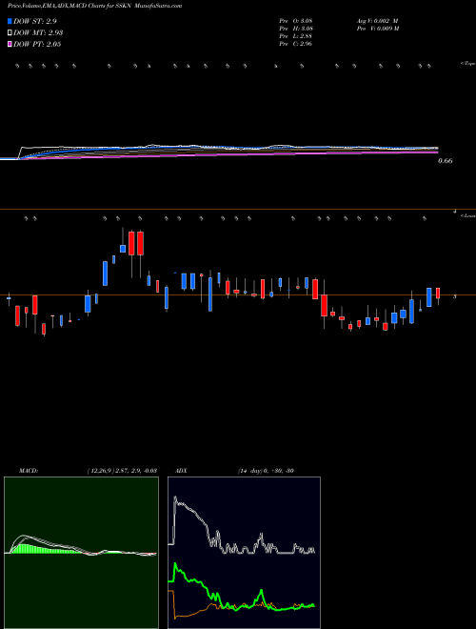Viewport: 476px width, 629px height.
Task: Click the price level 3 axis label
Action: [x=454, y=296]
